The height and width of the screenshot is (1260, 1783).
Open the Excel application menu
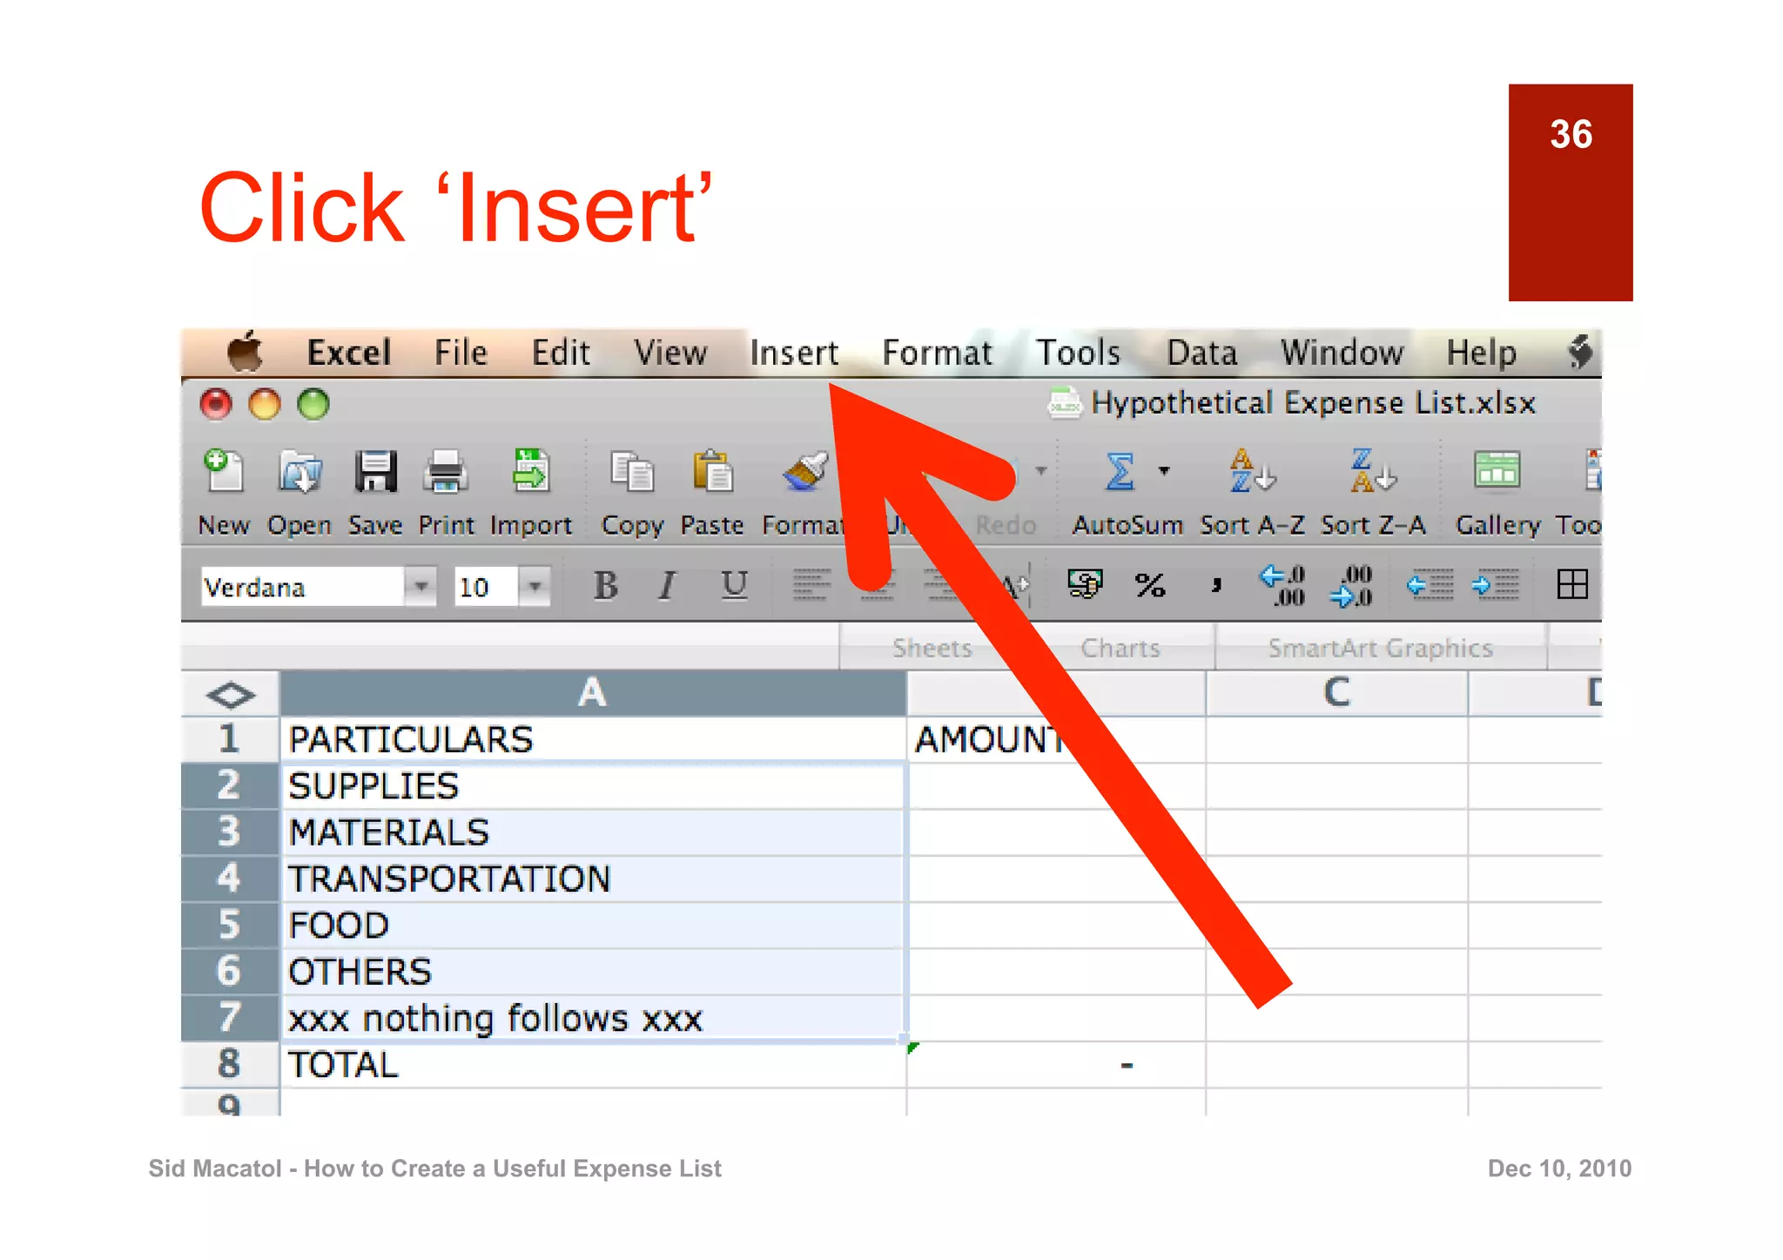coord(349,353)
